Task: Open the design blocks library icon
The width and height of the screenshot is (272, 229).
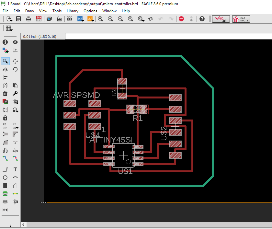Action: coord(70,19)
